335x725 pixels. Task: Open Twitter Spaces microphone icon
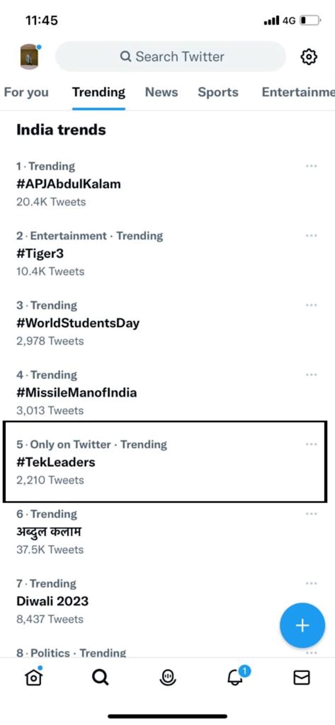pos(167,676)
